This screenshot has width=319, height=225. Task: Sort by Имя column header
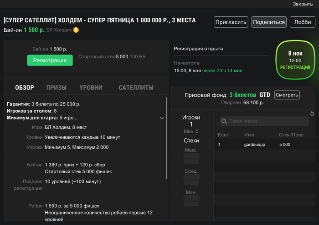(249, 135)
